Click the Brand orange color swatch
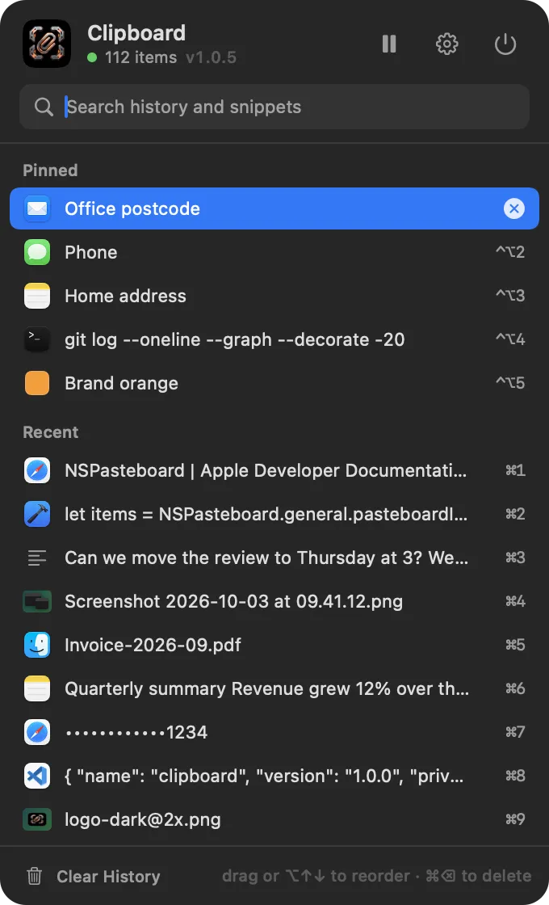 pyautogui.click(x=37, y=383)
